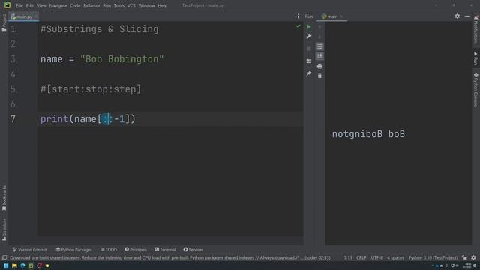This screenshot has width=480, height=270.
Task: Click the PyCharm taskbar icon
Action: pyautogui.click(x=31, y=265)
